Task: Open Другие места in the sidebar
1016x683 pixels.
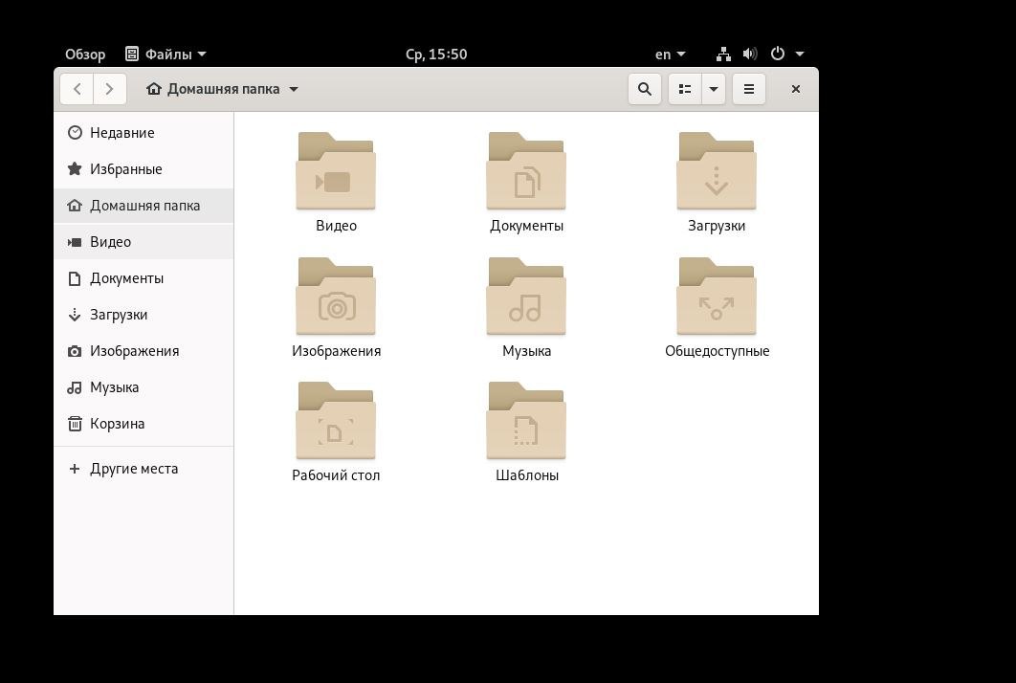Action: pyautogui.click(x=144, y=469)
